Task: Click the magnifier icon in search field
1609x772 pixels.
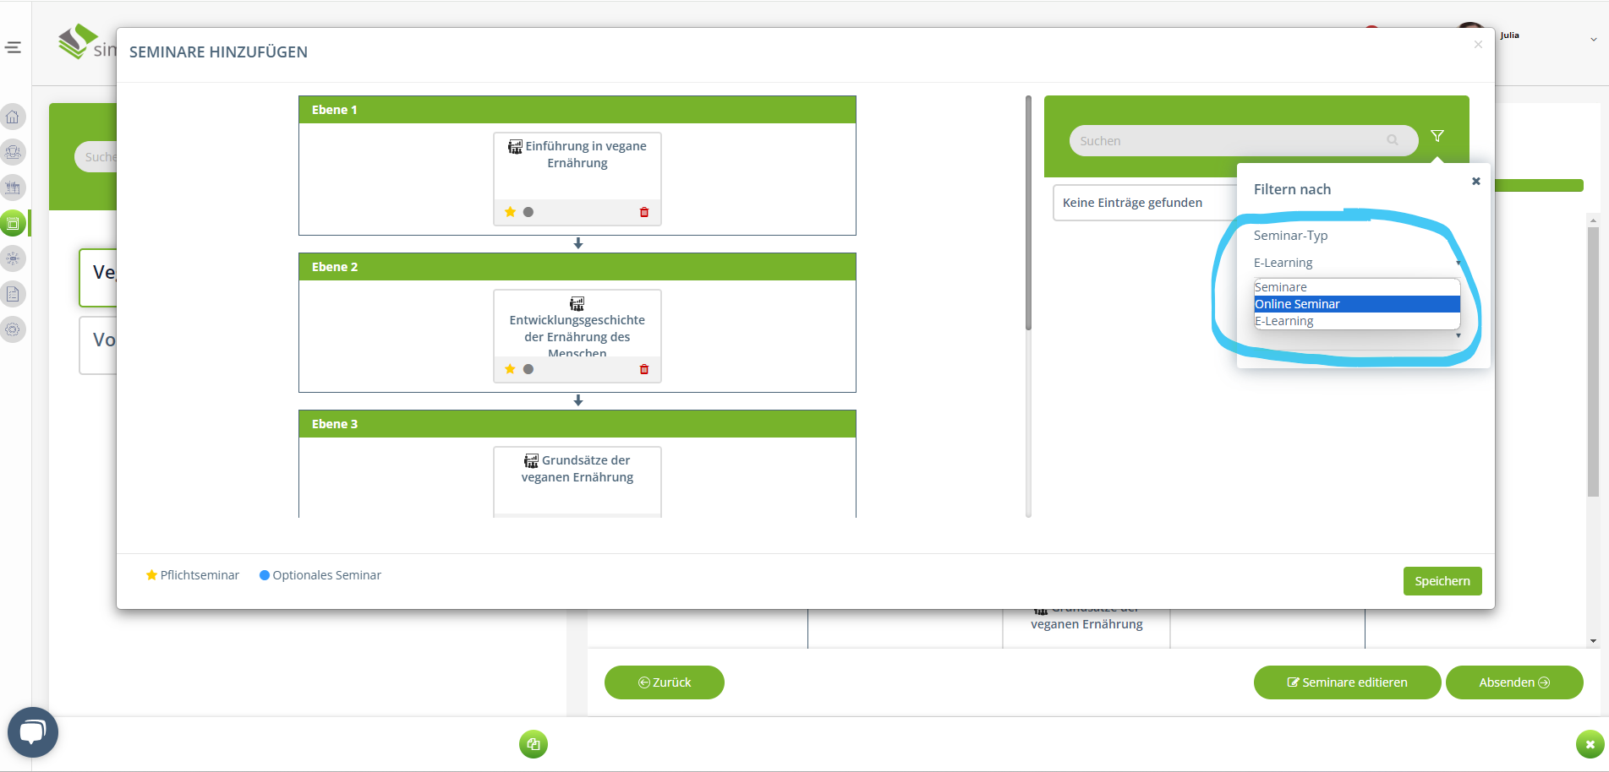Action: 1392,140
